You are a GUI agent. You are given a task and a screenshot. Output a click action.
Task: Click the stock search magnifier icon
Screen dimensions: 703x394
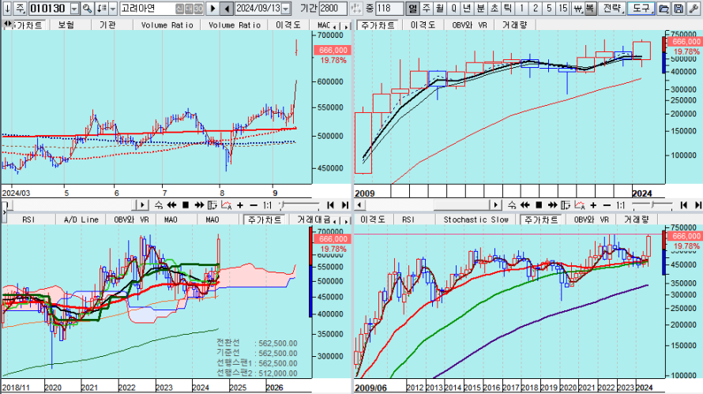88,8
